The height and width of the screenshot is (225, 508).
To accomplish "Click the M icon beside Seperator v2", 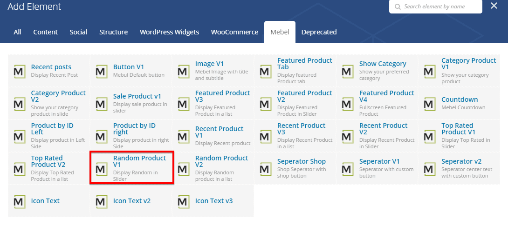I will 430,169.
